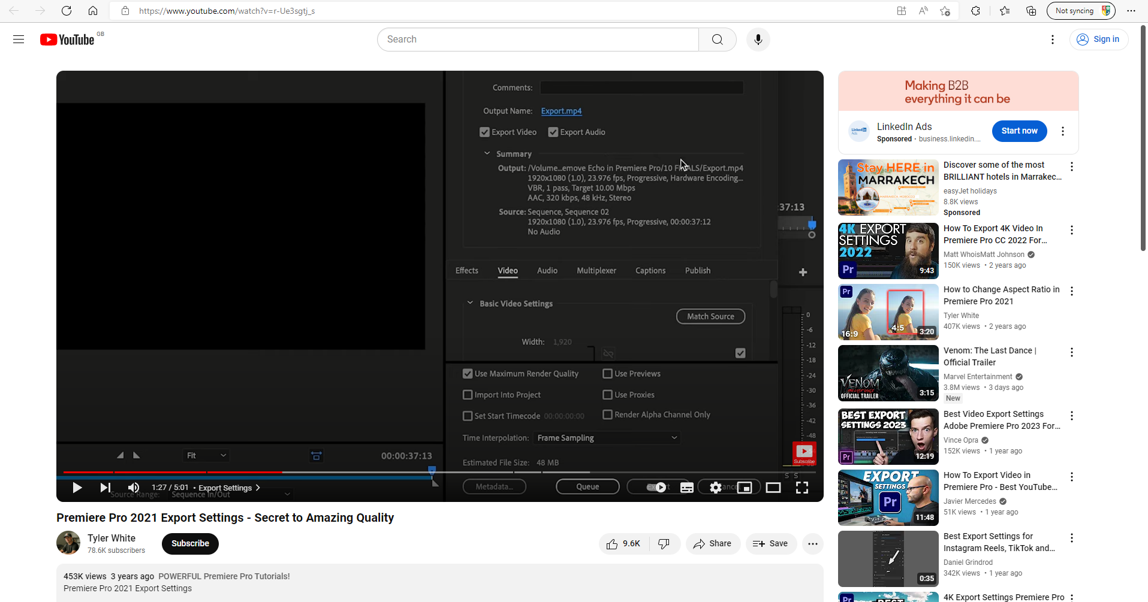The height and width of the screenshot is (602, 1148).
Task: Add this page to favorites
Action: click(945, 11)
